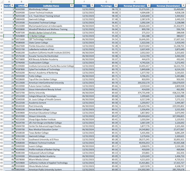Select 'Post University' cell
The height and width of the screenshot is (171, 190).
pos(51,106)
